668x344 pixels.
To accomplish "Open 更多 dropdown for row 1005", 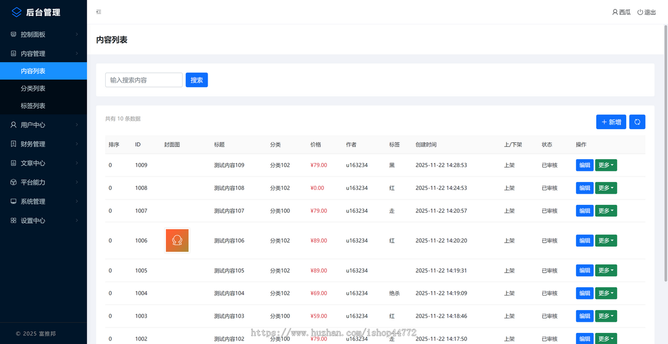I will tap(606, 271).
